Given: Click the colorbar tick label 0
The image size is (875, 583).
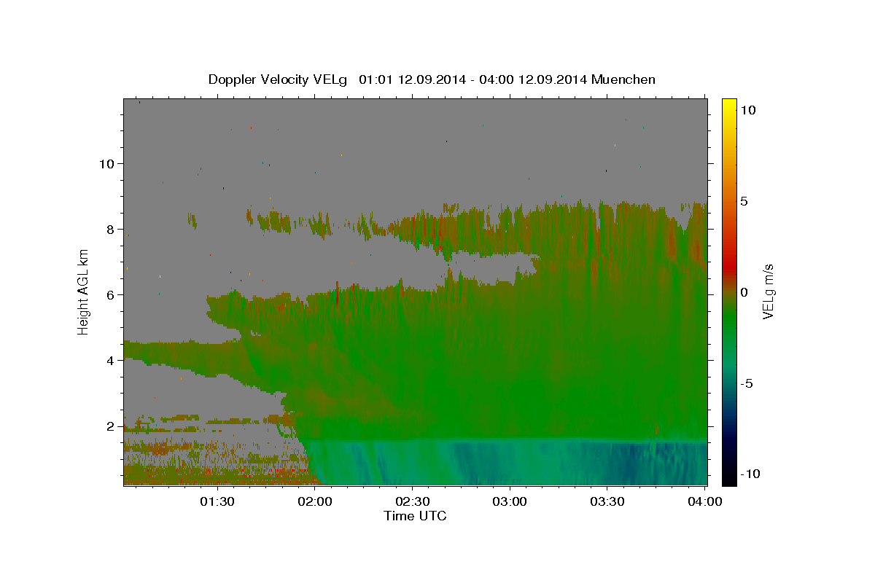Looking at the screenshot, I should click(x=744, y=292).
